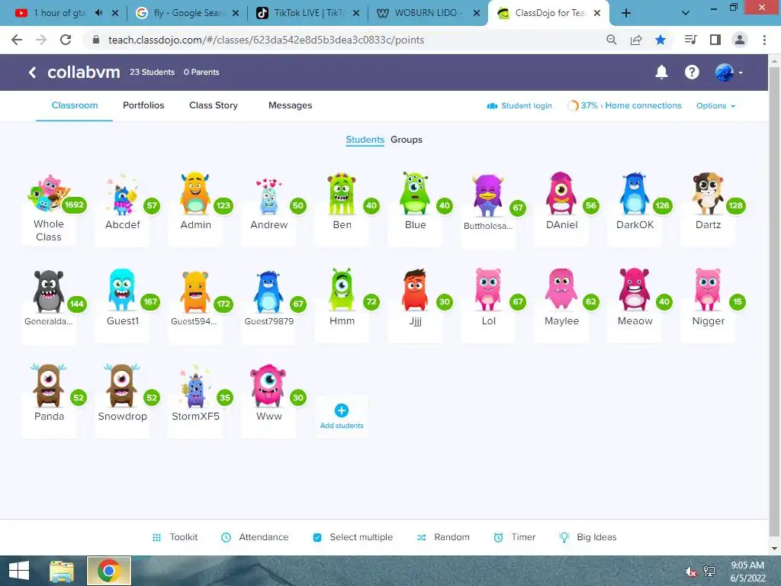Switch to the Portfolios tab

tap(143, 105)
